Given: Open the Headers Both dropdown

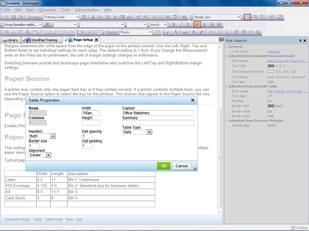Looking at the screenshot, I should (x=53, y=136).
